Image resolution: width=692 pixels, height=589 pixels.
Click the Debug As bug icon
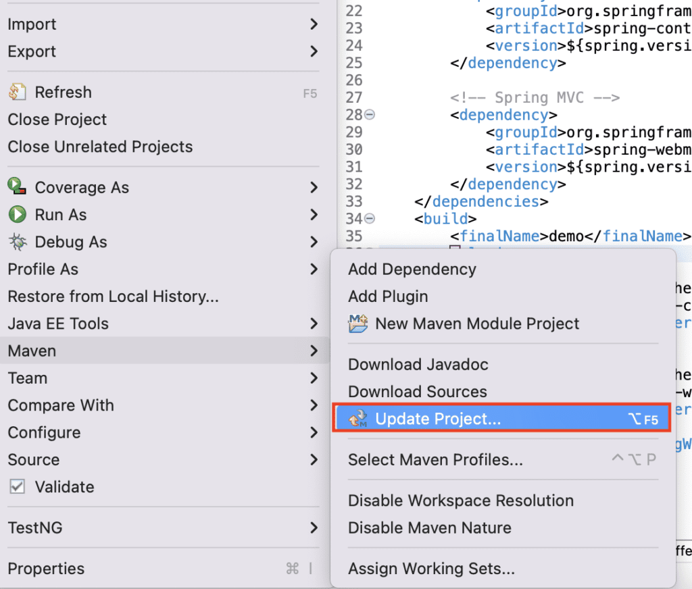18,242
